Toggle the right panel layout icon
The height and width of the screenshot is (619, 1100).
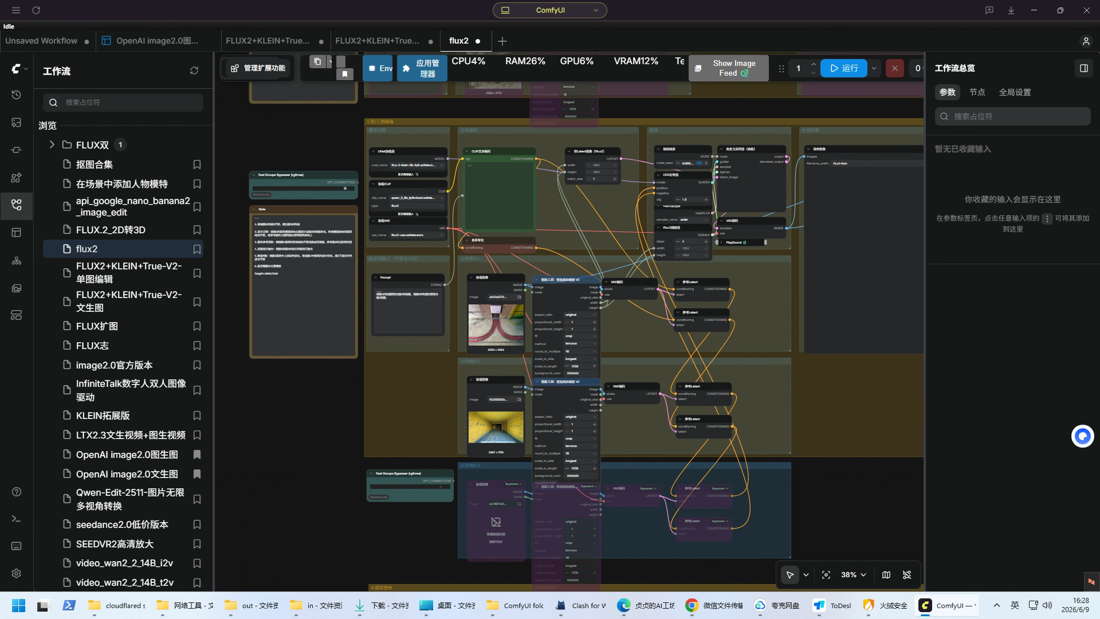[1083, 68]
